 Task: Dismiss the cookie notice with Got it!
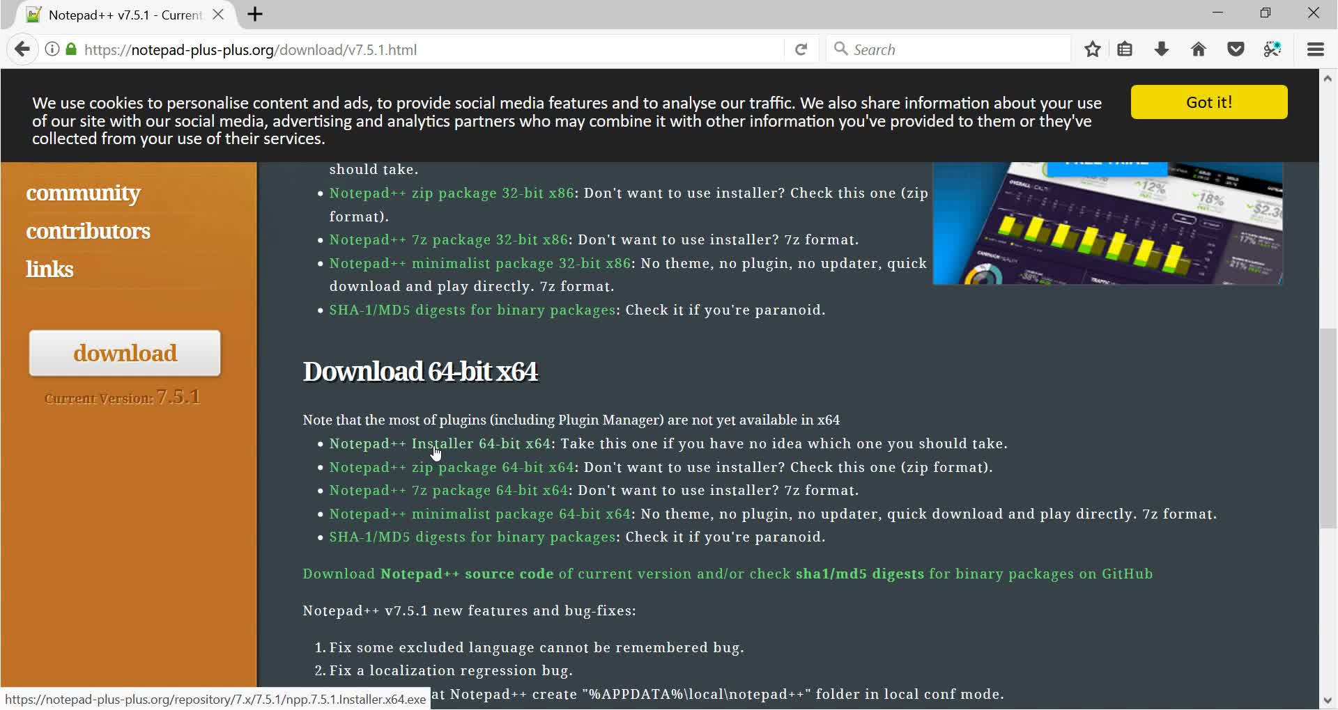tap(1209, 102)
